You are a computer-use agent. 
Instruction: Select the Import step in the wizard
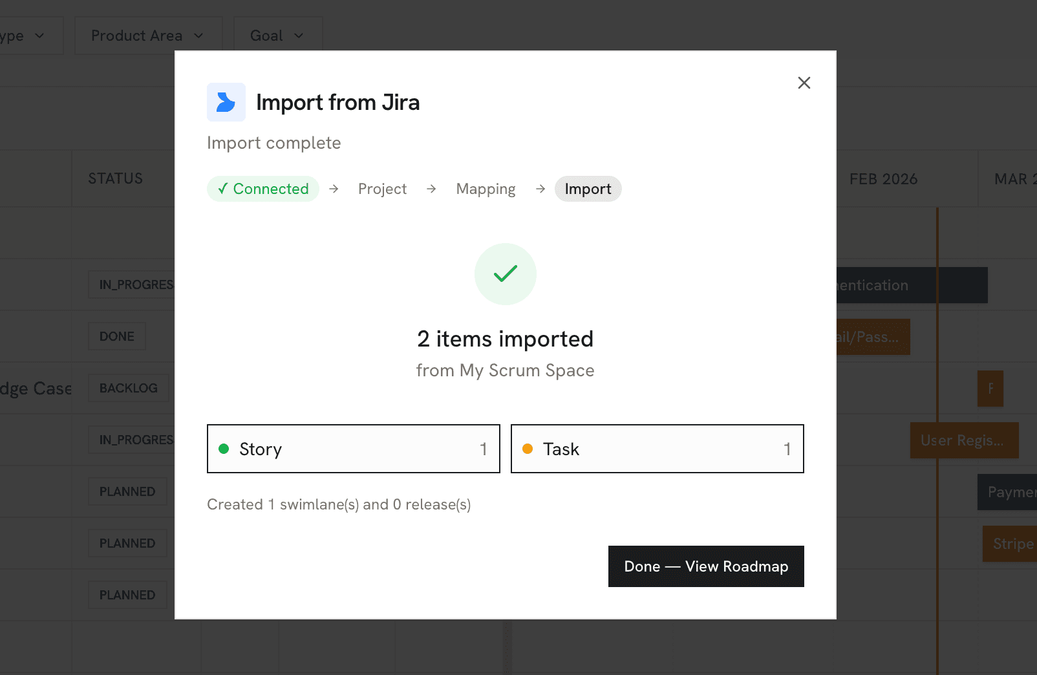pyautogui.click(x=588, y=189)
